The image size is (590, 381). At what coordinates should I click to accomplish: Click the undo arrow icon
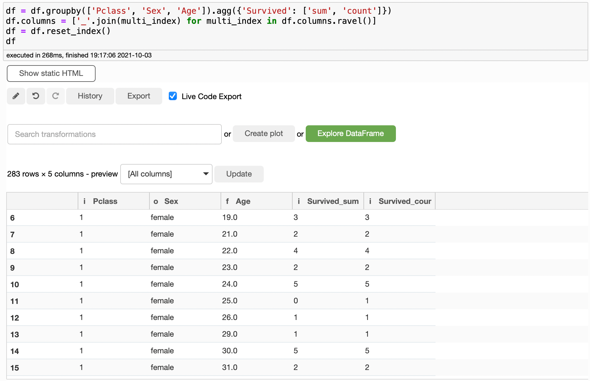[36, 96]
